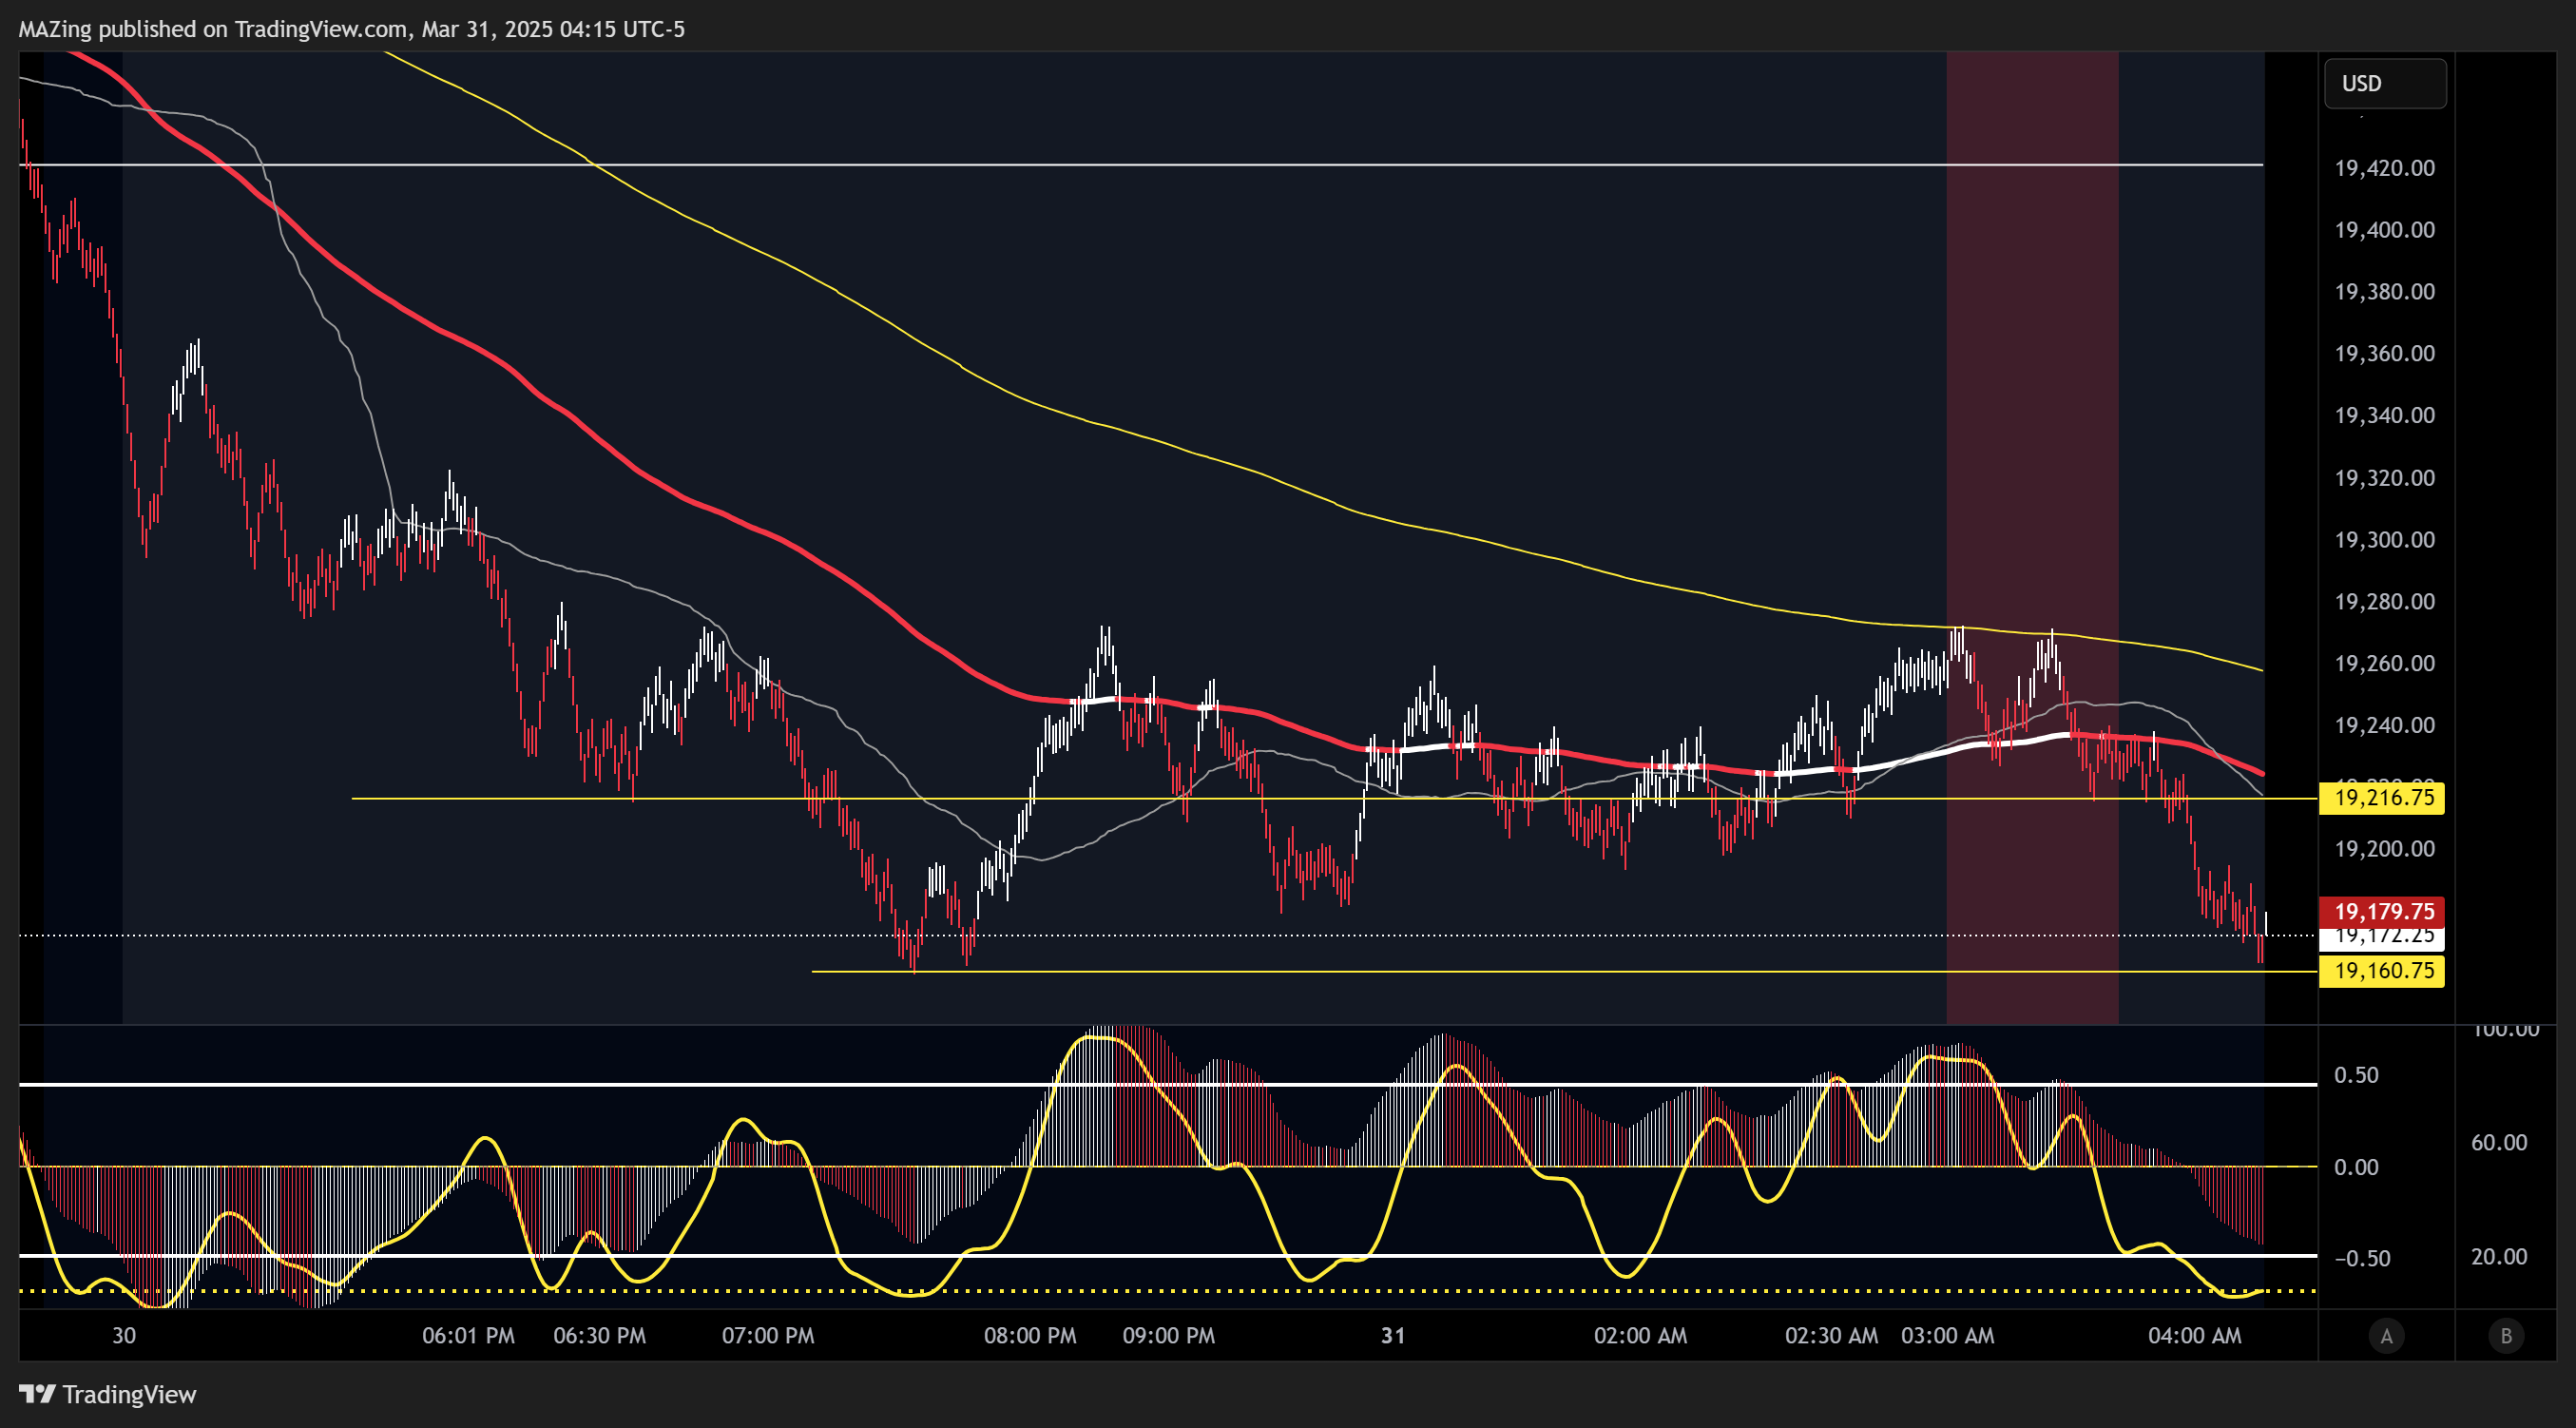
Task: Click the USD currency button
Action: point(2385,83)
